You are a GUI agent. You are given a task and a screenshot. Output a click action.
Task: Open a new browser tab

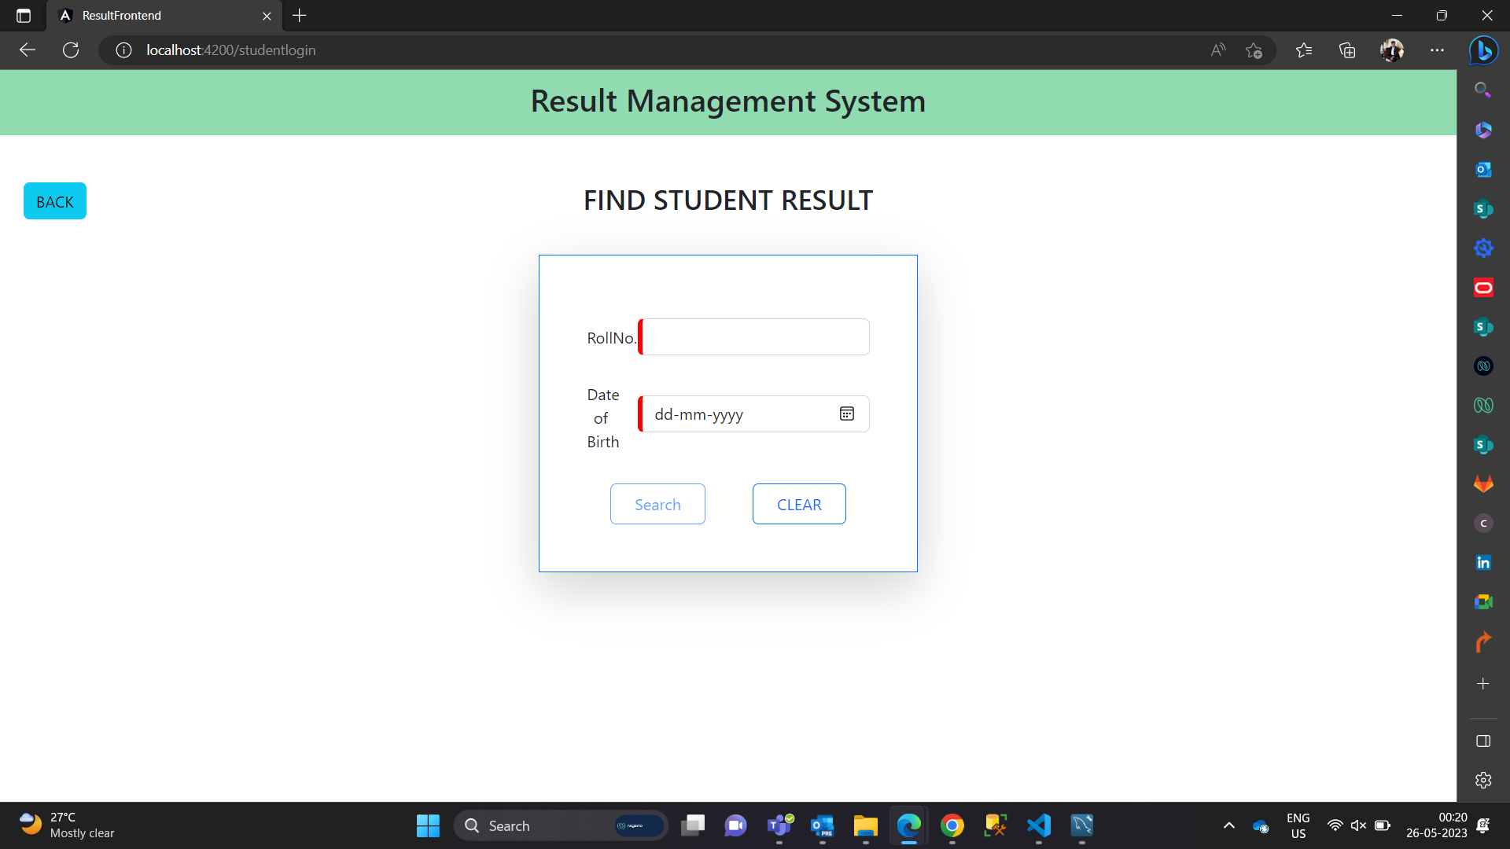click(x=299, y=15)
